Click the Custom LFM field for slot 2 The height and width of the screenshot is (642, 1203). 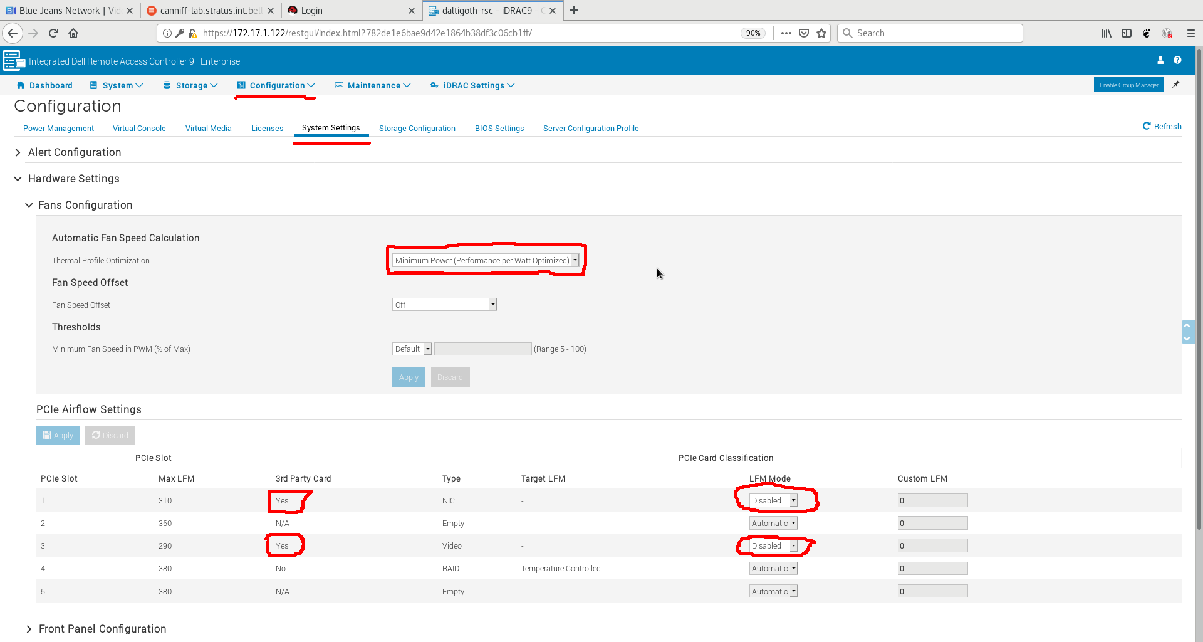coord(932,523)
